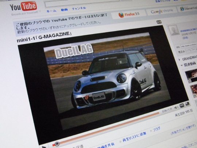Viewport: 197px width, 148px height.
Task: Click the view count statistics icon
Action: [191, 111]
